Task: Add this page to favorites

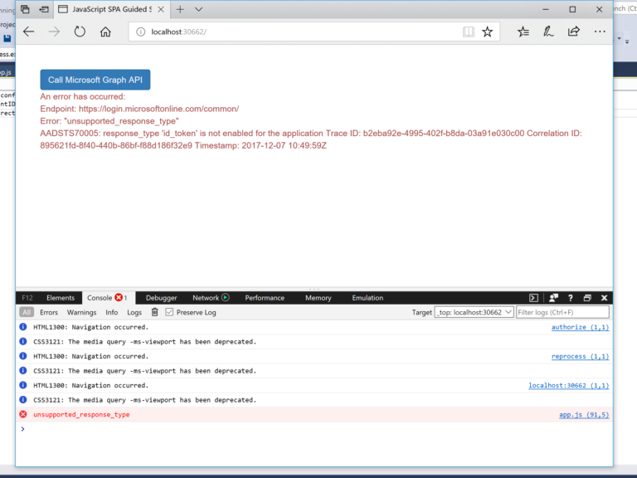Action: tap(487, 32)
